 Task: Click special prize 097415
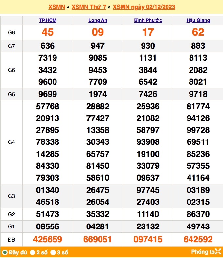[x=148, y=239]
